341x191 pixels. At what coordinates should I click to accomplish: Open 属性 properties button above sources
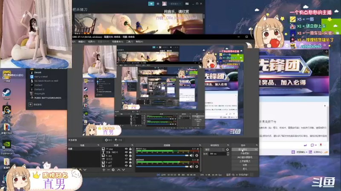point(109,140)
